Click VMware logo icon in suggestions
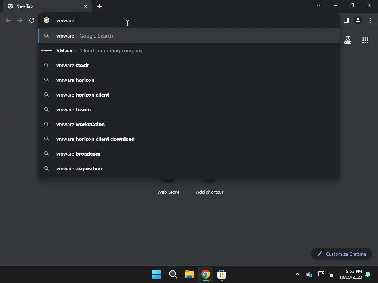The width and height of the screenshot is (378, 283). pos(47,50)
